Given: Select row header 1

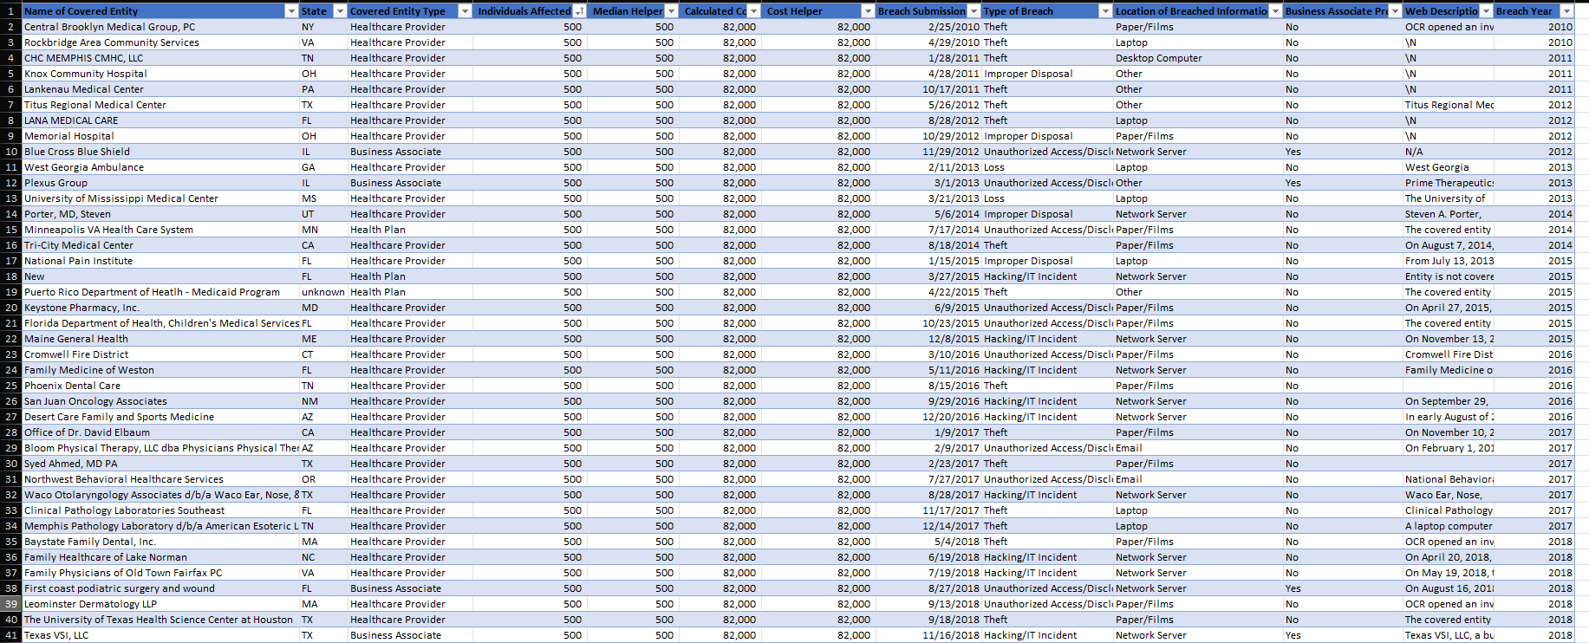Looking at the screenshot, I should tap(10, 11).
